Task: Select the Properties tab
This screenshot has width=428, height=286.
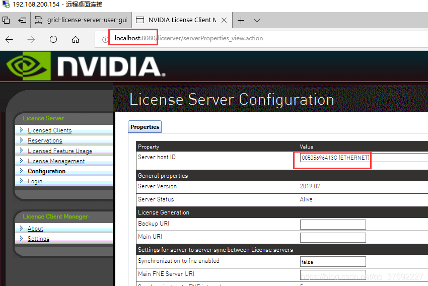Action: click(x=145, y=127)
